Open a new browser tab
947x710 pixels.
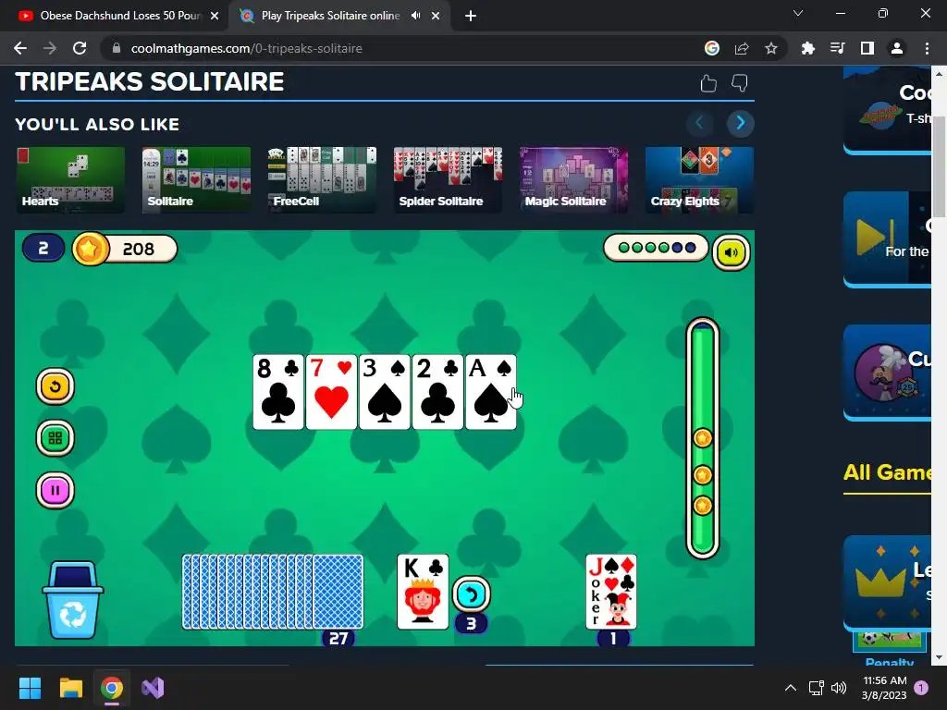pos(471,16)
